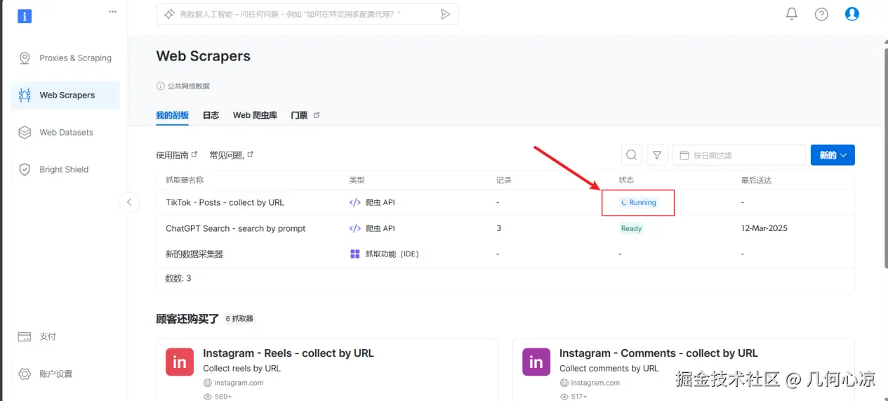The image size is (888, 401).
Task: Open the date filter field 按日期过滤
Action: (738, 155)
